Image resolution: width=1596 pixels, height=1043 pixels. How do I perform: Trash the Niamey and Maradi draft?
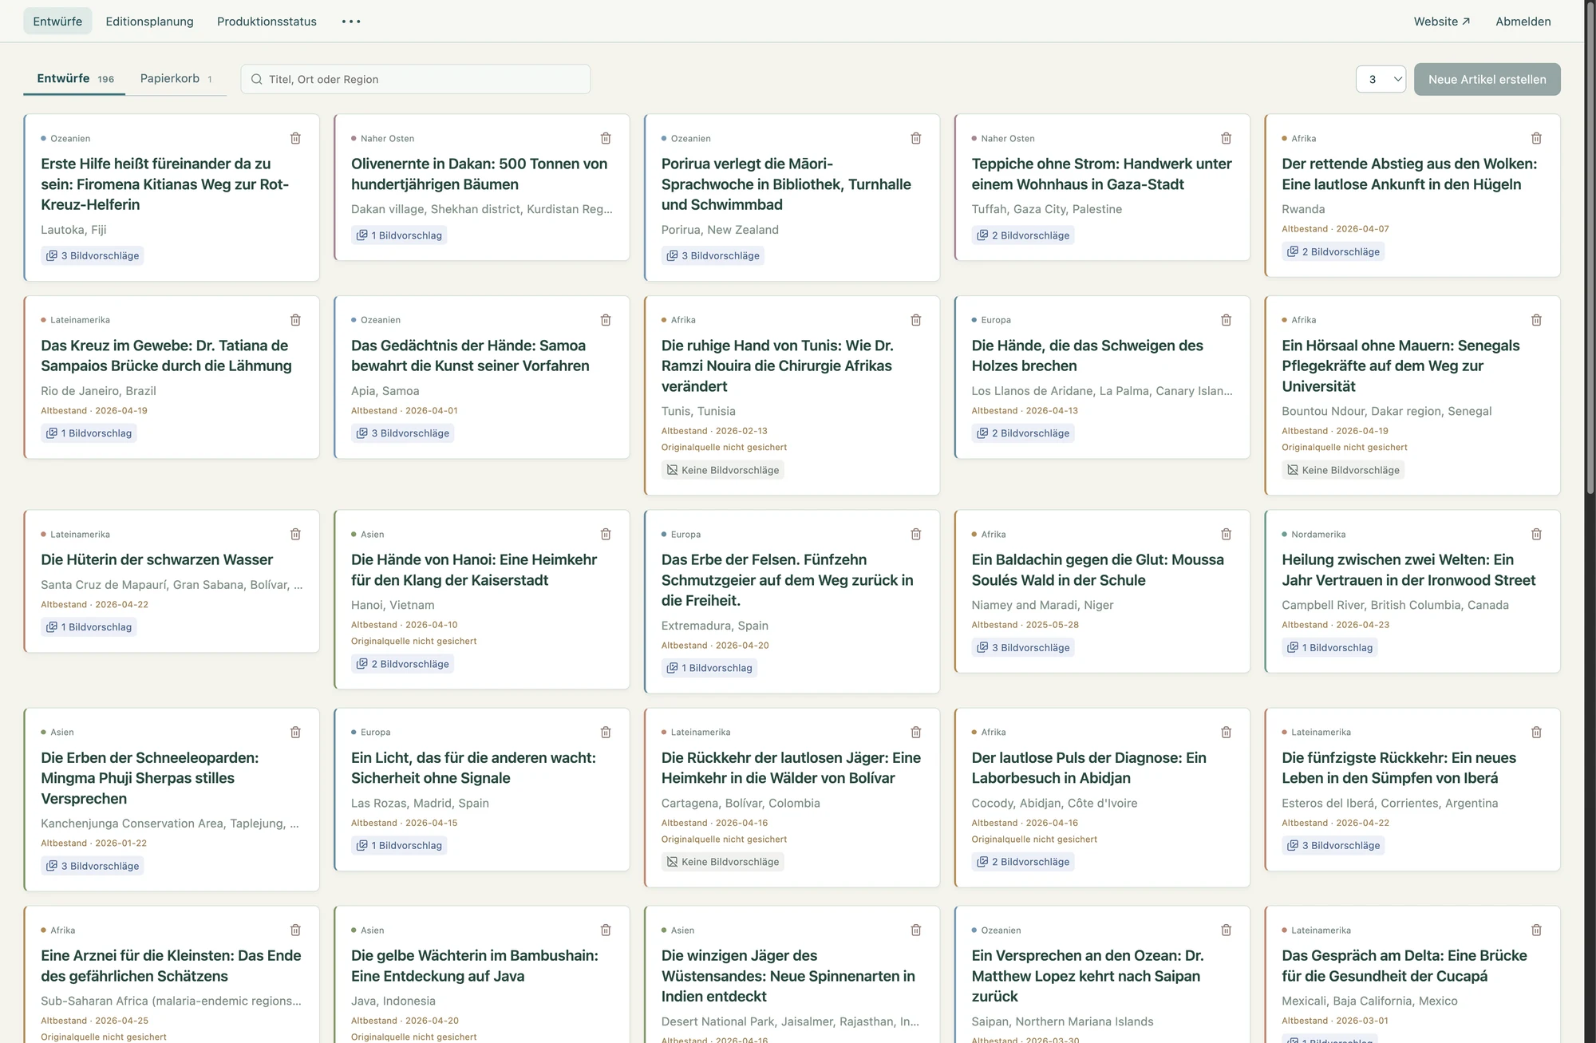point(1227,534)
